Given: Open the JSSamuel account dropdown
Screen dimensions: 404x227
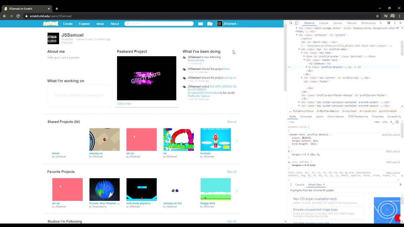Looking at the screenshot, I should tap(228, 24).
